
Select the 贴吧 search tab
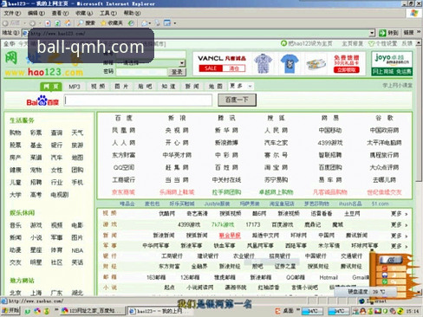click(x=145, y=87)
